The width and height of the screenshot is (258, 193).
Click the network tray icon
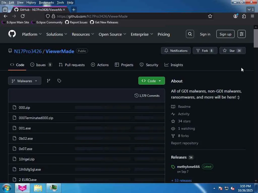(x=227, y=188)
